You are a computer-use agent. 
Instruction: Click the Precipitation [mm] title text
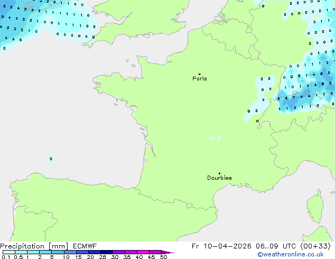(x=34, y=246)
